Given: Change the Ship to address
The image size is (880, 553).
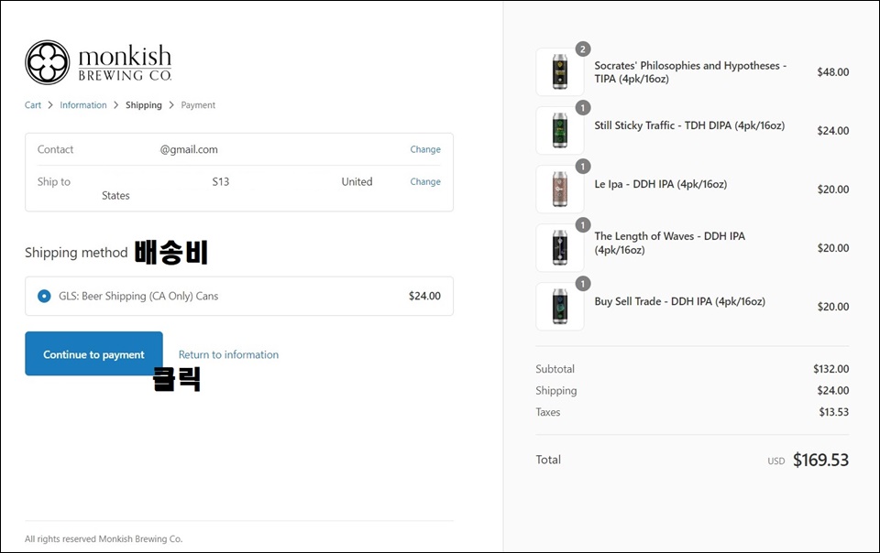Looking at the screenshot, I should coord(425,181).
